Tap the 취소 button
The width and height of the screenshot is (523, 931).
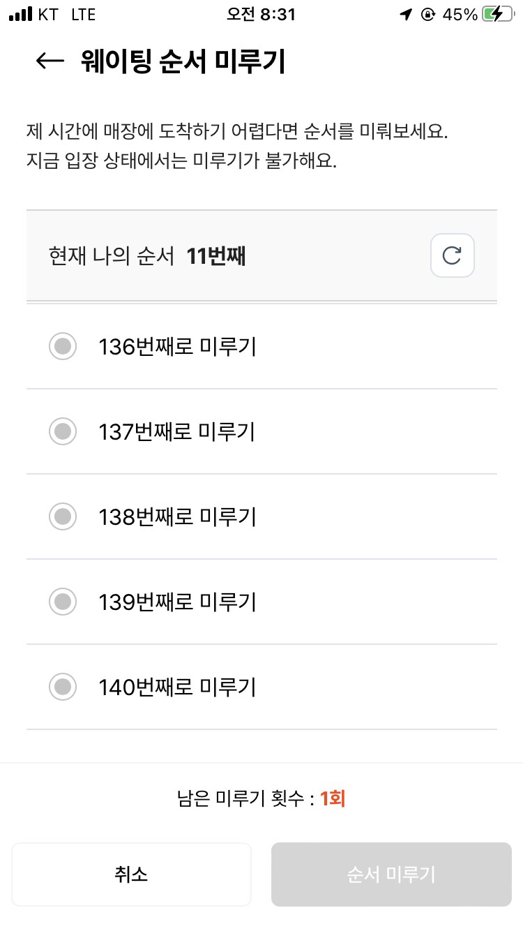tap(131, 874)
